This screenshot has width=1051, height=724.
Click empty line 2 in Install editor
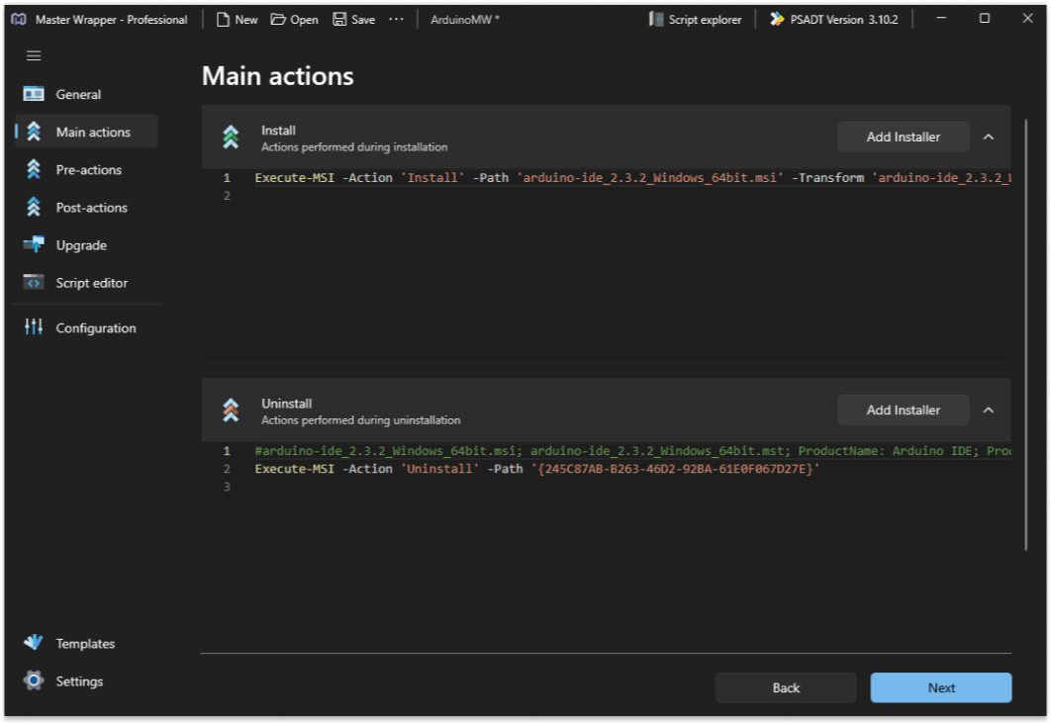(x=632, y=196)
